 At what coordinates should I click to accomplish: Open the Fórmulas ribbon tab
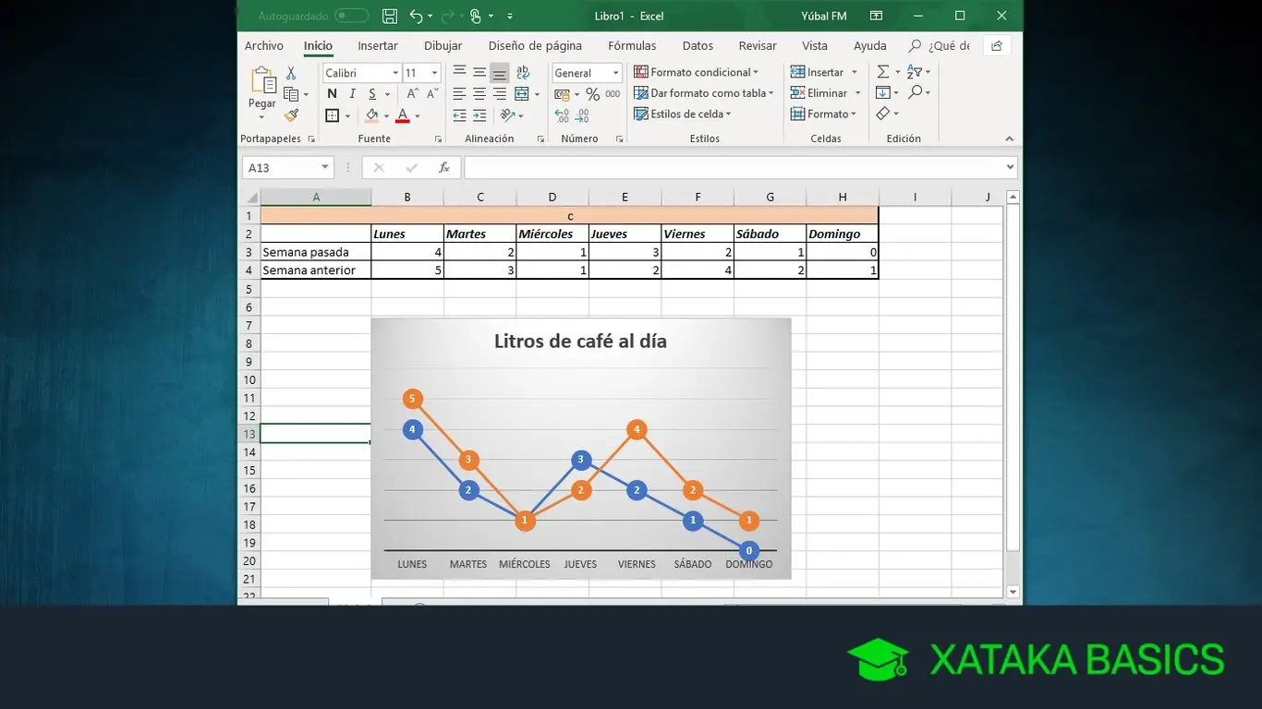pos(632,45)
